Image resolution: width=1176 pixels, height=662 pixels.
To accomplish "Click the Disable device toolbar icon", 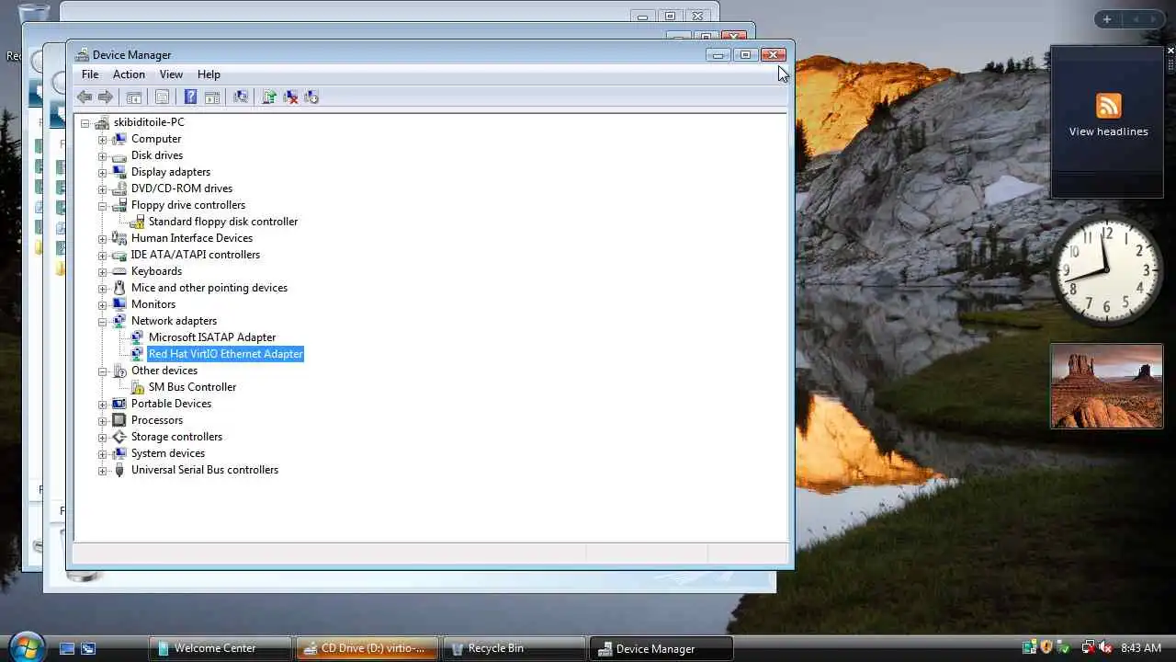I will click(311, 97).
